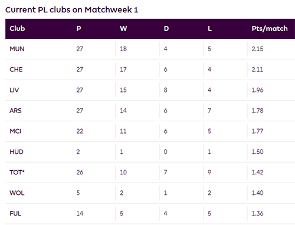The width and height of the screenshot is (295, 225).
Task: Select the P column header
Action: point(78,29)
